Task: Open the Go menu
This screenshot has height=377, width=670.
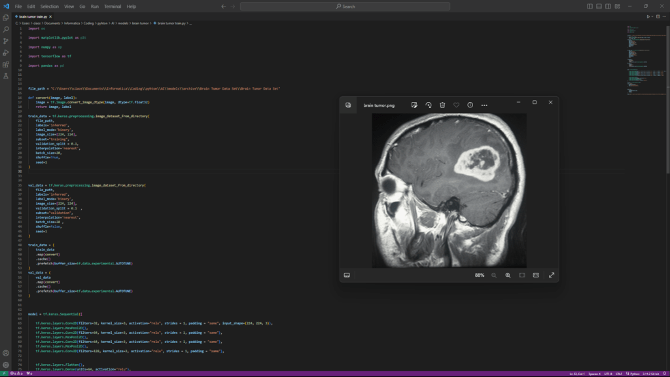Action: (82, 7)
